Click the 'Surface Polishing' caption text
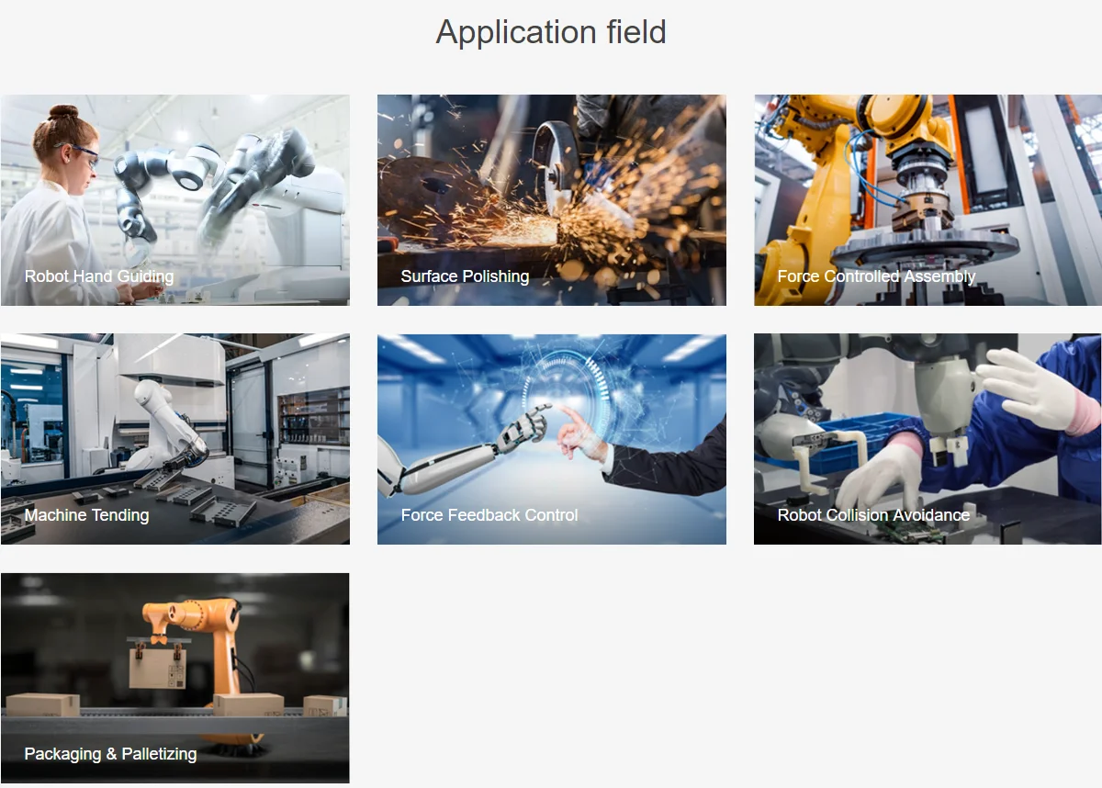 coord(465,276)
